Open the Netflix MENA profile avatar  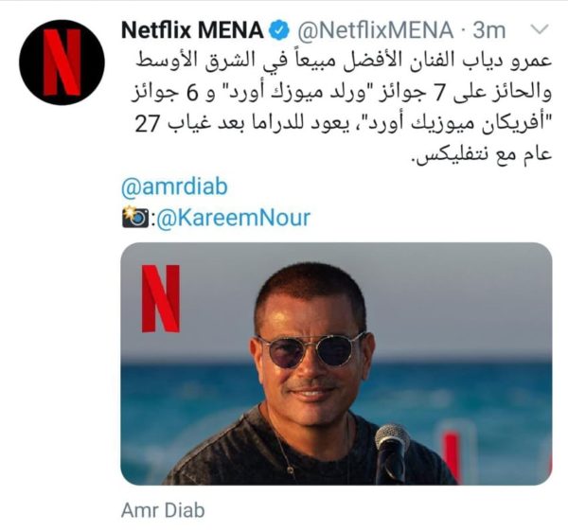(62, 62)
